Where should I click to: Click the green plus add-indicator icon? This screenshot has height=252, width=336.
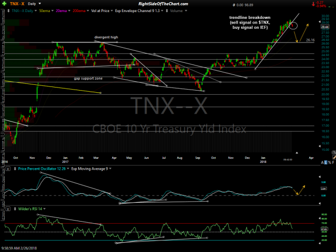coord(4,4)
